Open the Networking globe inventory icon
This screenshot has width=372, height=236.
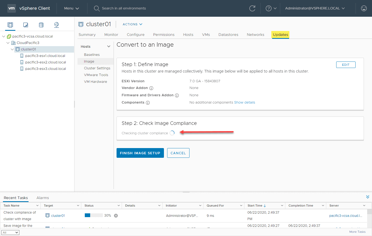56,25
